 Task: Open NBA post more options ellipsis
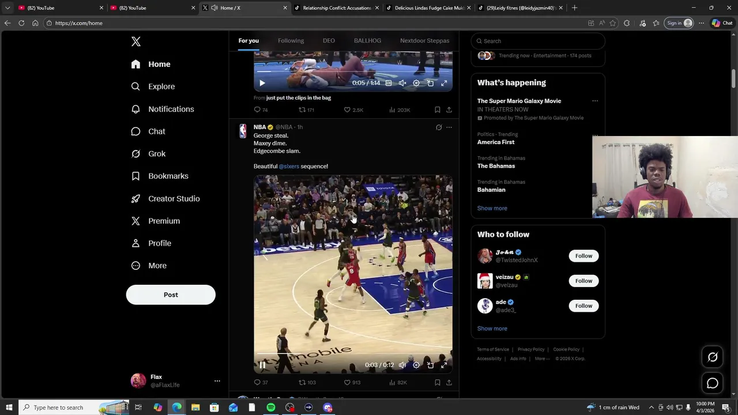(x=449, y=127)
